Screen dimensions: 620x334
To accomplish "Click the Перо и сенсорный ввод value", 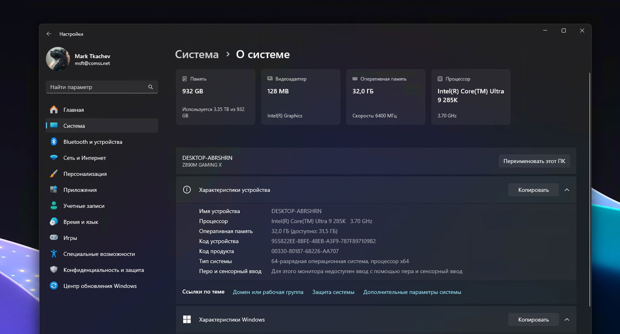I will coord(367,271).
